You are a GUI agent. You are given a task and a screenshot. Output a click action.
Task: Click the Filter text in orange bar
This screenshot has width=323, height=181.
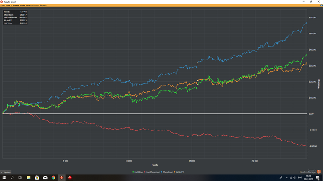pyautogui.click(x=2, y=6)
